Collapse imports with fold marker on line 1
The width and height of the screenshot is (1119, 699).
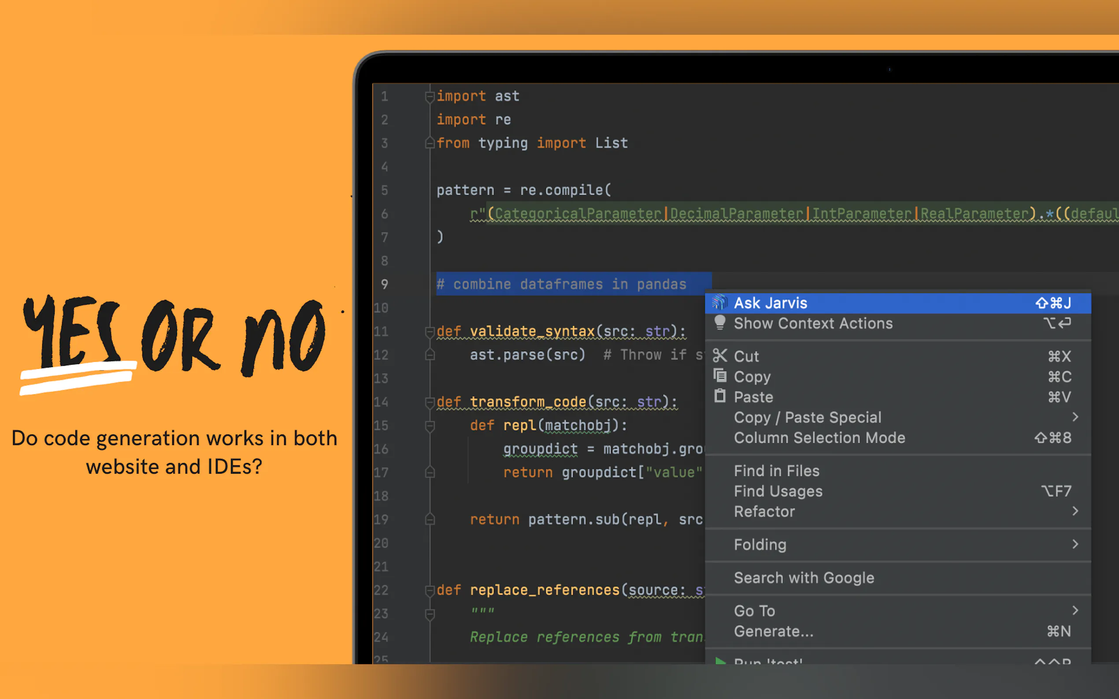[x=430, y=96]
